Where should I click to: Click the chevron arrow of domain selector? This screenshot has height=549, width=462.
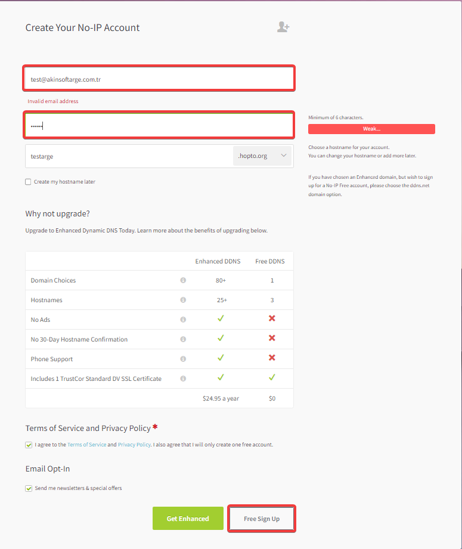(284, 156)
